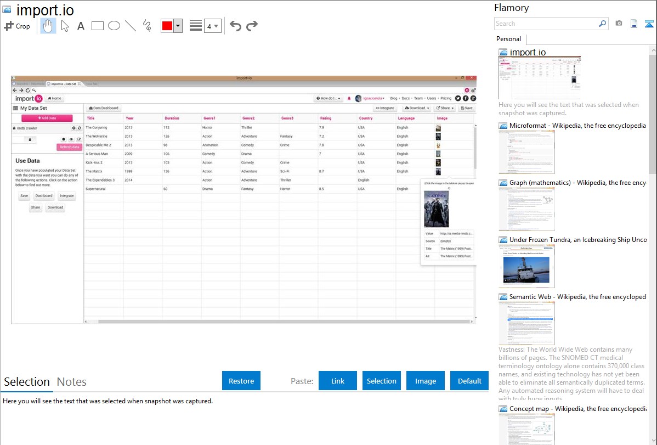Select the rectangle shape tool
The width and height of the screenshot is (657, 445).
pyautogui.click(x=98, y=26)
